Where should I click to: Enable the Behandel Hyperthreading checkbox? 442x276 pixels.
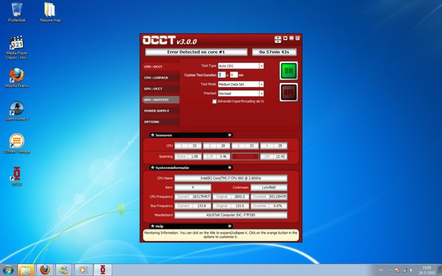214,101
